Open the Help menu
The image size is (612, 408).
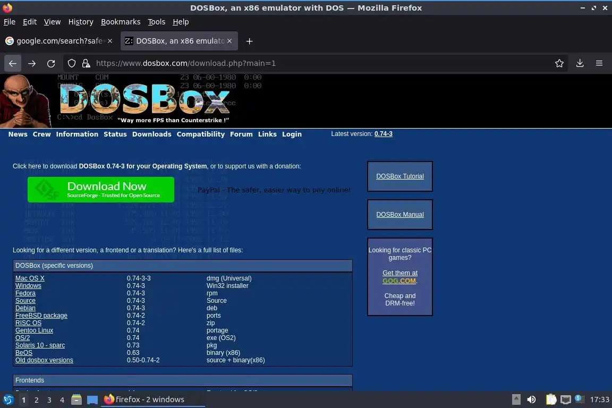tap(181, 22)
